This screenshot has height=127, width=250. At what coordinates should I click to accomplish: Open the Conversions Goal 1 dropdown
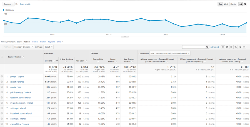(x=170, y=53)
